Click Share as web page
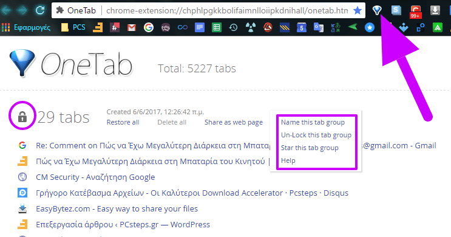Viewport: 451px width, 237px height. click(234, 122)
